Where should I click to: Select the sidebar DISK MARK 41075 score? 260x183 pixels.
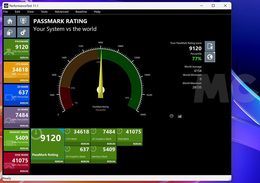pyautogui.click(x=20, y=160)
